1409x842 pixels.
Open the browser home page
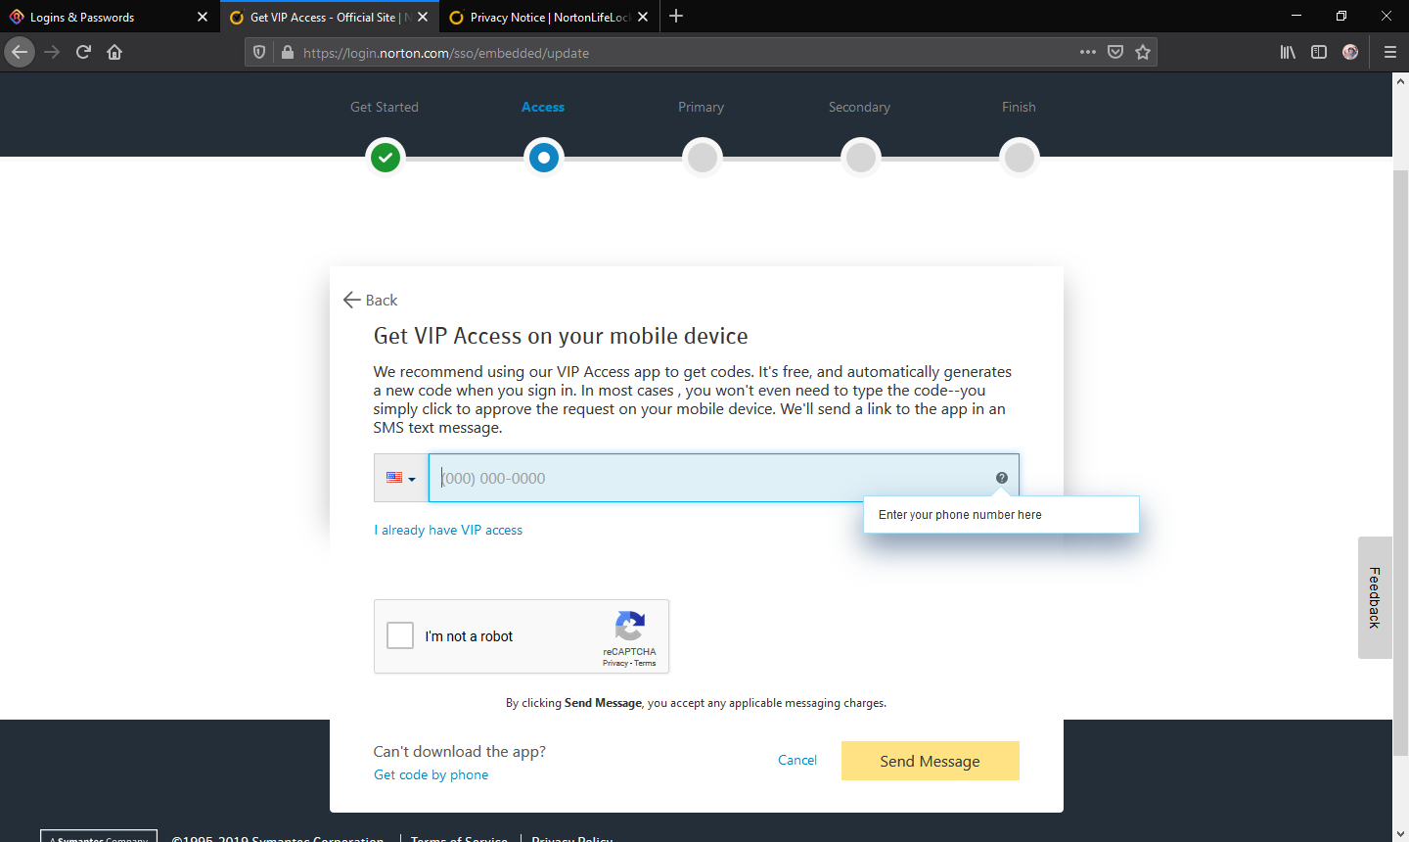pos(114,52)
